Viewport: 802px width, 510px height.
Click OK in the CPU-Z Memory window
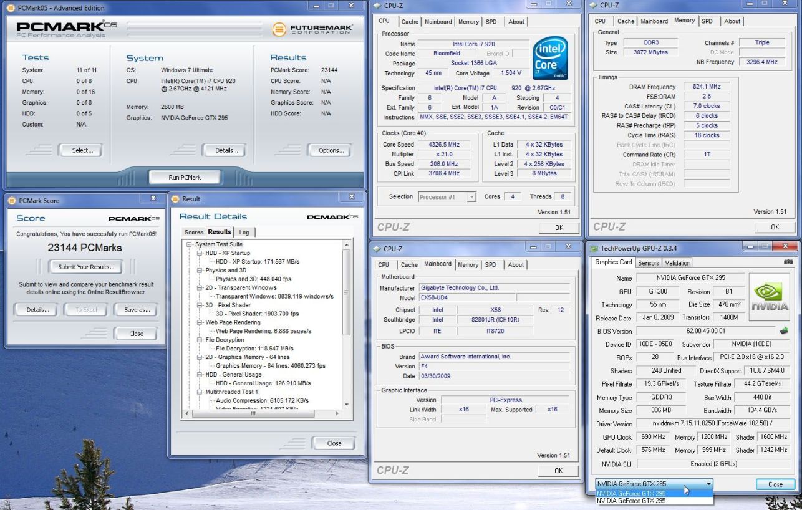point(775,228)
